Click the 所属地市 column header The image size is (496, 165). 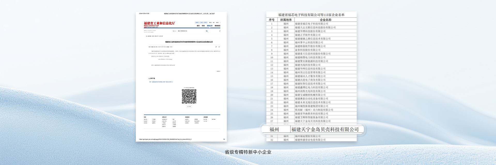point(286,20)
